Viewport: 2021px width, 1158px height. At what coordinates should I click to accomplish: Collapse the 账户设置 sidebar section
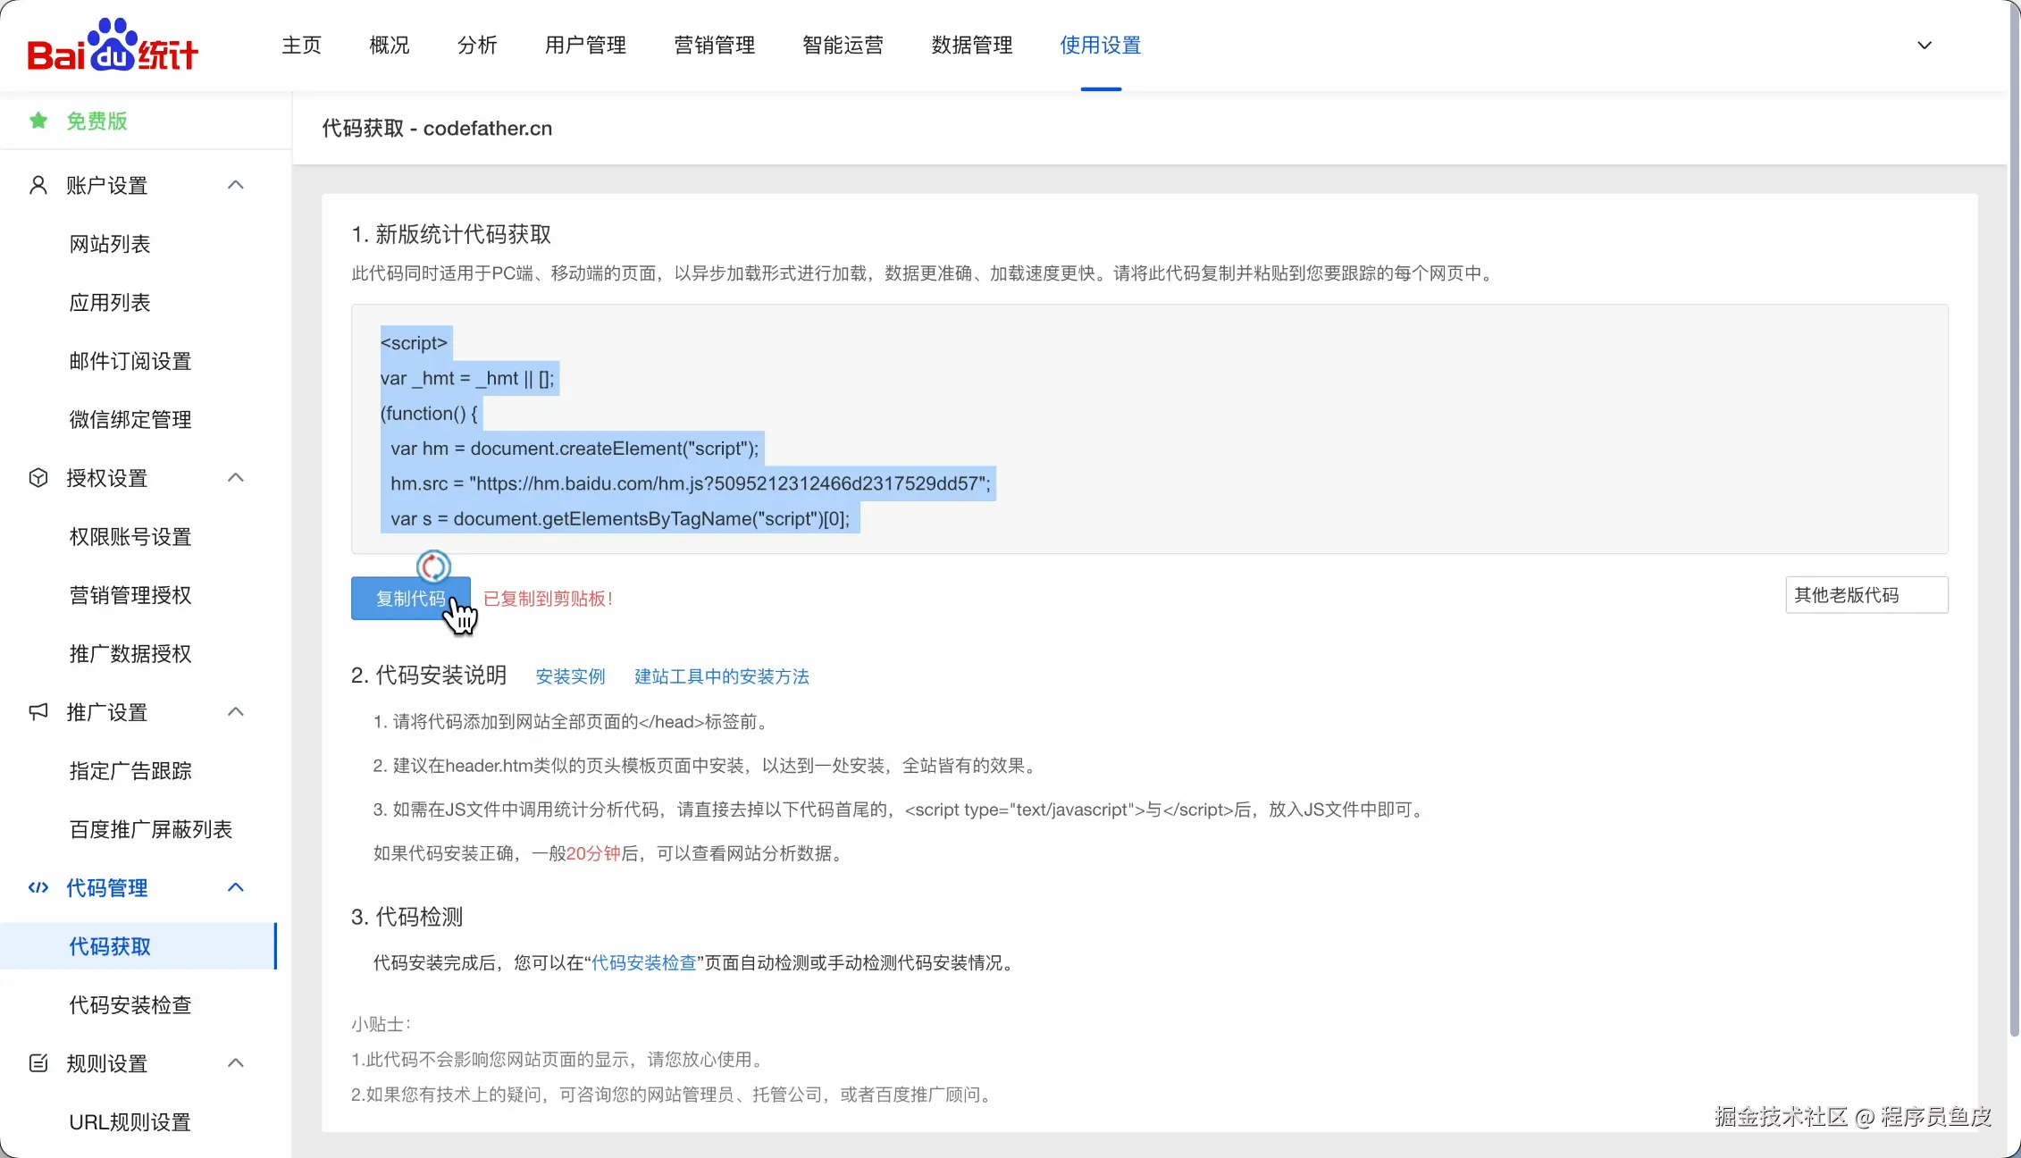[236, 185]
